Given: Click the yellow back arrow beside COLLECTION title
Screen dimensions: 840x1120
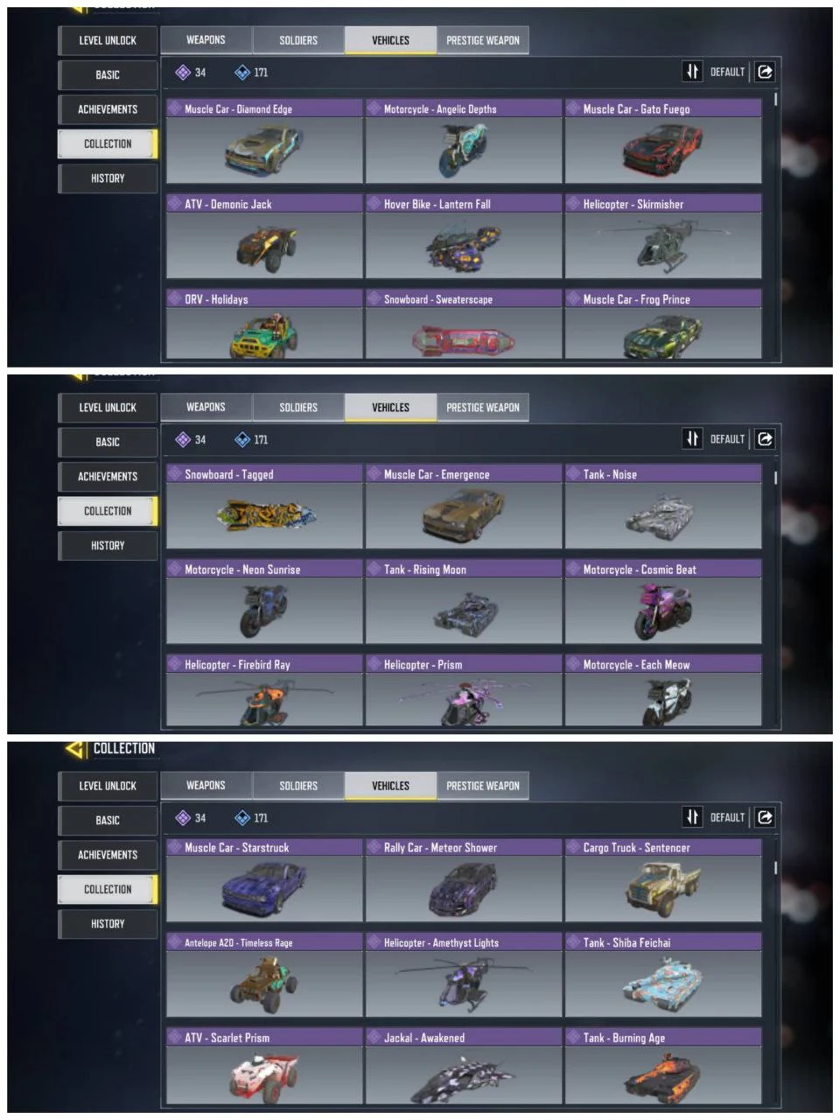Looking at the screenshot, I should (76, 749).
